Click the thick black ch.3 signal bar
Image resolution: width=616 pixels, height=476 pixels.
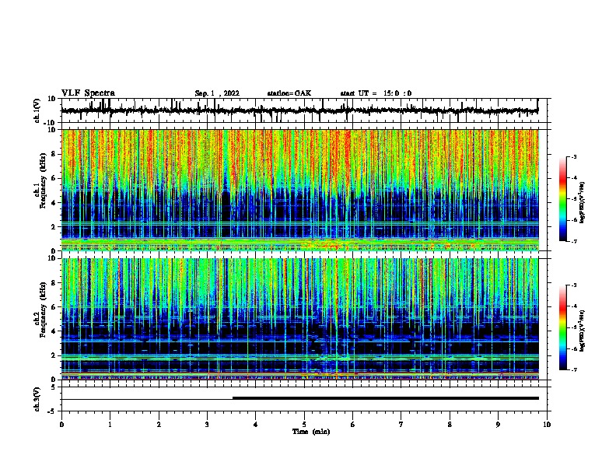pyautogui.click(x=386, y=398)
